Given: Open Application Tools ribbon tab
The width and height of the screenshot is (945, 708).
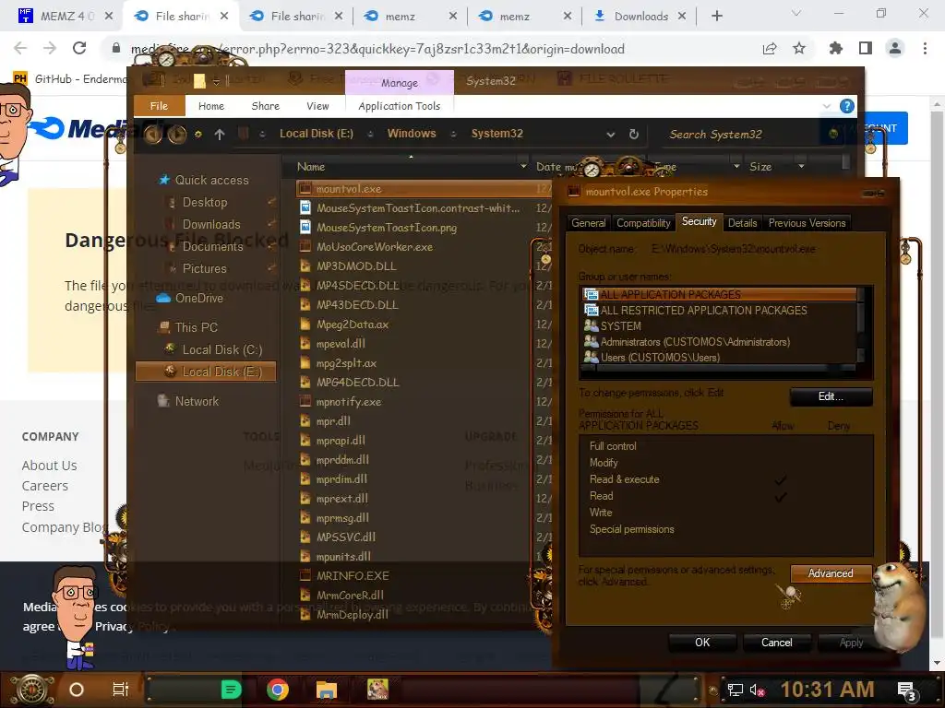Looking at the screenshot, I should 399,106.
